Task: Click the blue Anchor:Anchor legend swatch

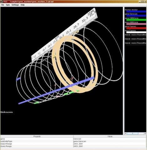Action: click(136, 12)
